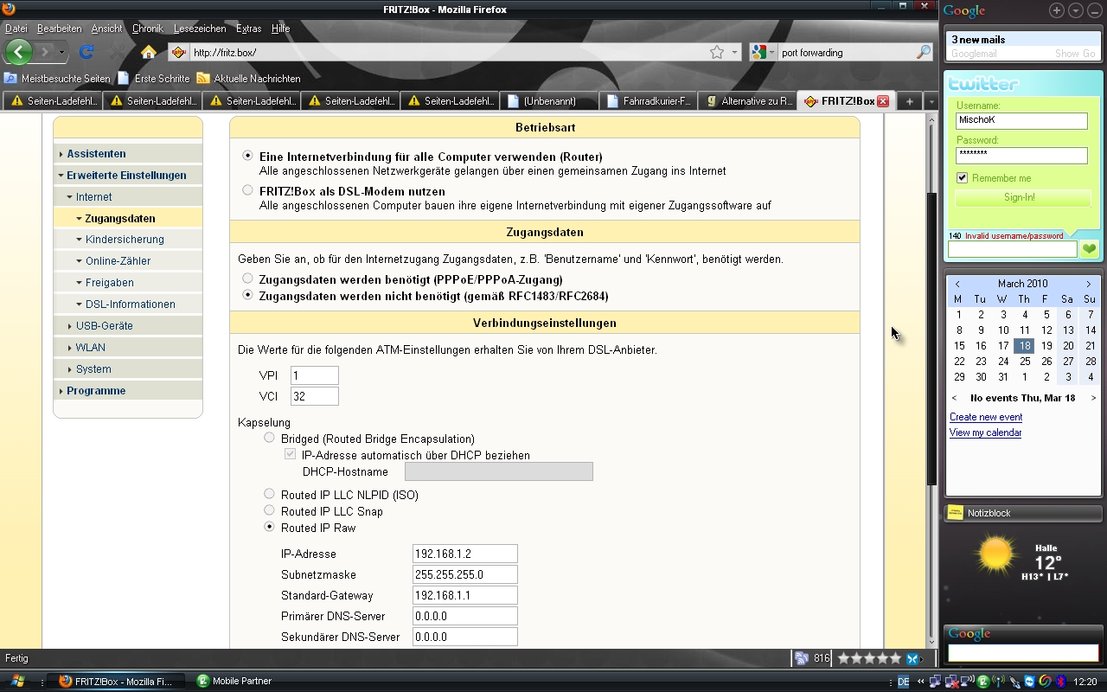Switch to the Fahrradkurier tab
This screenshot has width=1107, height=692.
pyautogui.click(x=649, y=101)
